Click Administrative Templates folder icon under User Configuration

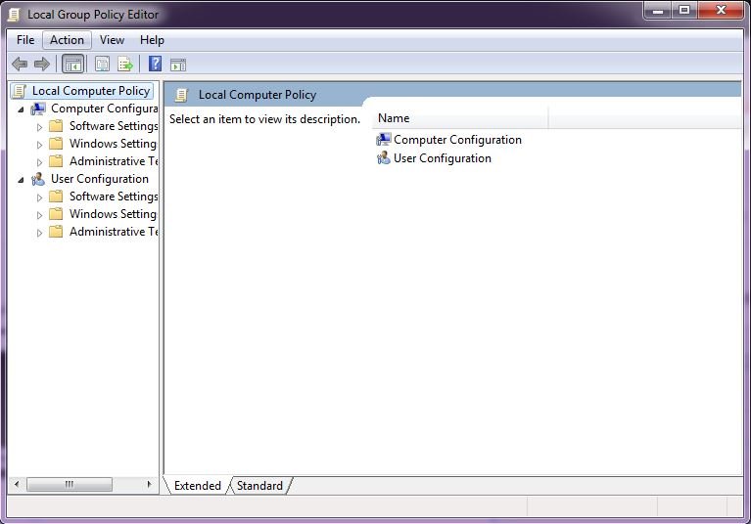[56, 232]
